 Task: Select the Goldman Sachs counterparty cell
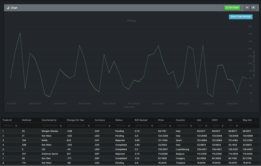click(50, 154)
